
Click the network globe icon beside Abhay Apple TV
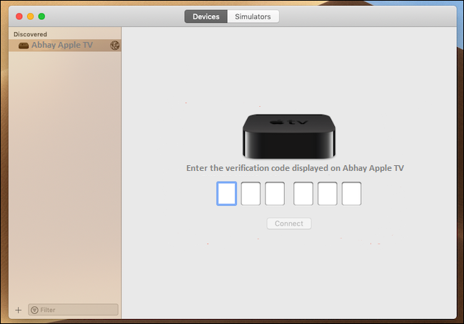[115, 45]
